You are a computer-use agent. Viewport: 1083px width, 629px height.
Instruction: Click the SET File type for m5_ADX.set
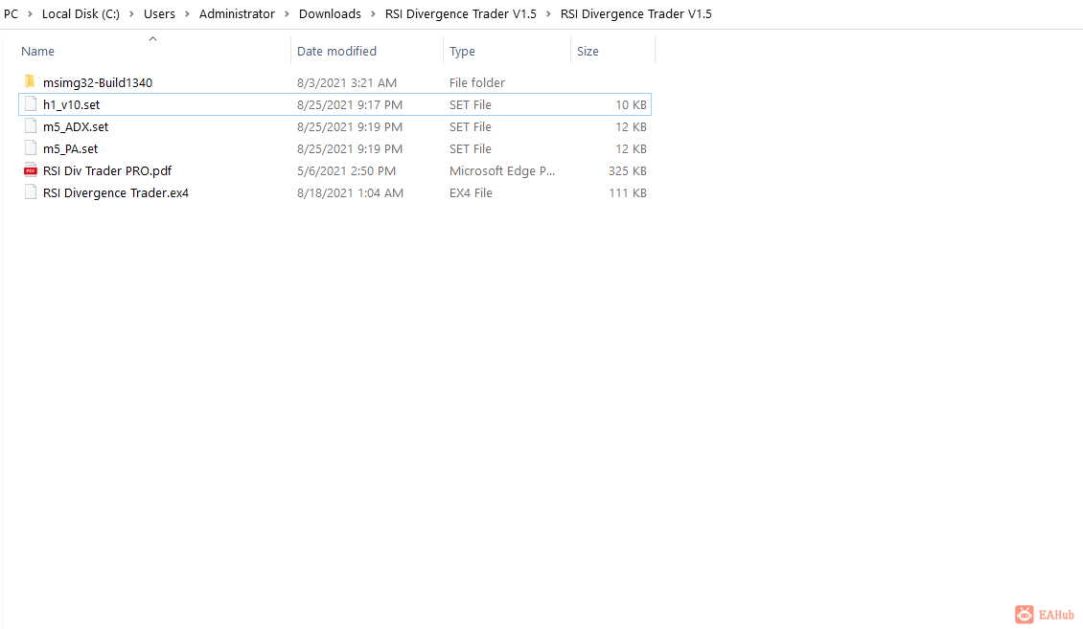(x=471, y=127)
